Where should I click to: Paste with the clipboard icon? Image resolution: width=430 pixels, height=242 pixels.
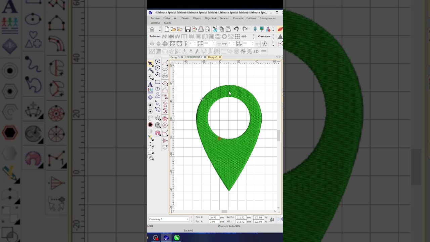pyautogui.click(x=228, y=29)
